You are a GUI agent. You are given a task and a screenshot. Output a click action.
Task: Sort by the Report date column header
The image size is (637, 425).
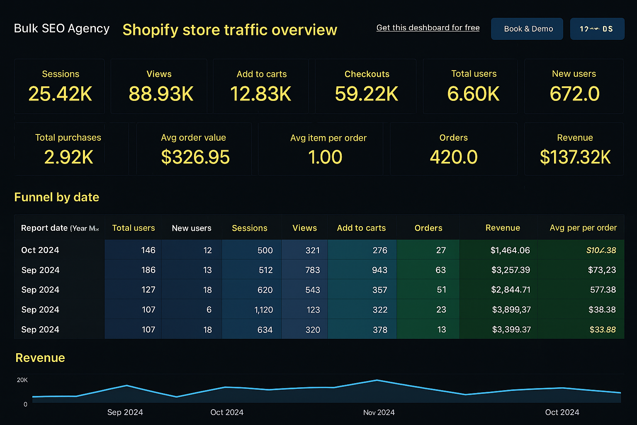tap(60, 228)
